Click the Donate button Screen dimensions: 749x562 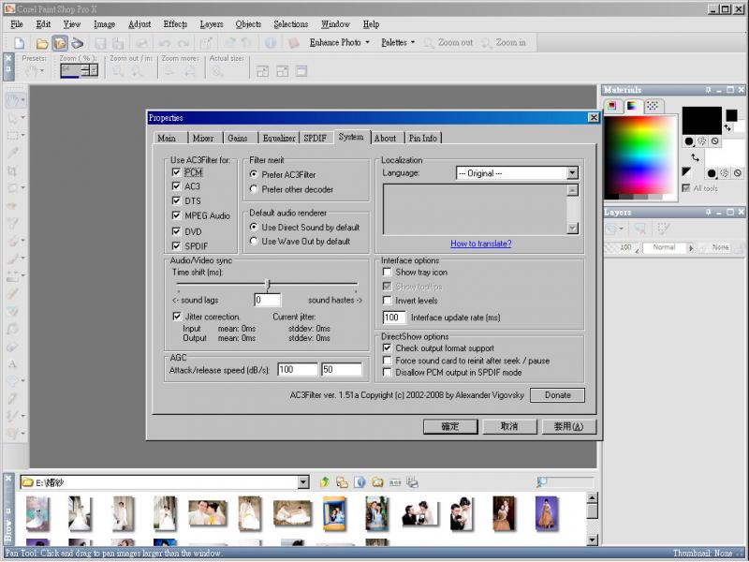[x=557, y=395]
